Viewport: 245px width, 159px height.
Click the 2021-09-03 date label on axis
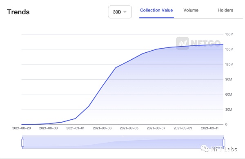tap(102, 128)
